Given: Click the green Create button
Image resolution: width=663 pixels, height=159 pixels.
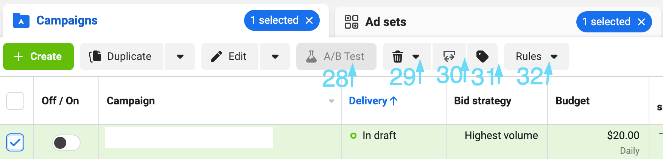Looking at the screenshot, I should click(38, 57).
